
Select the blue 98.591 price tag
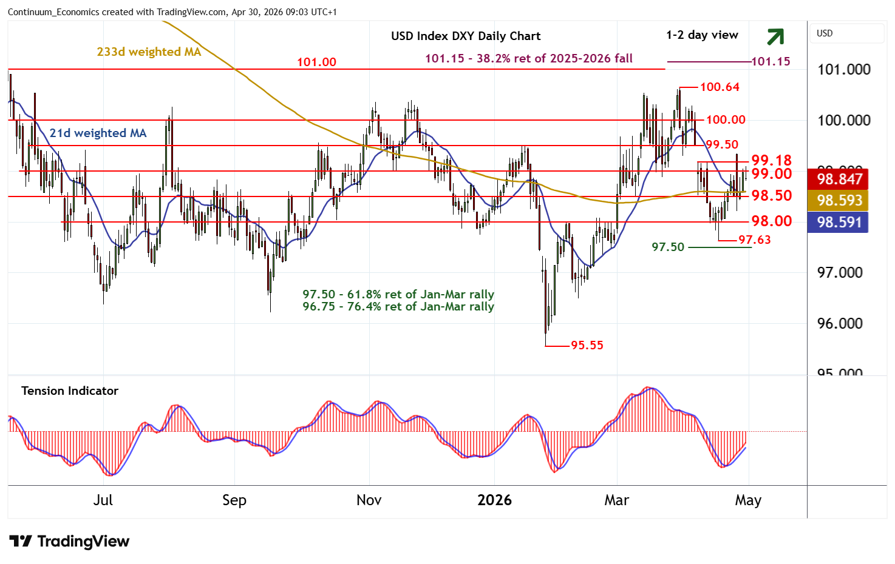[x=839, y=223]
